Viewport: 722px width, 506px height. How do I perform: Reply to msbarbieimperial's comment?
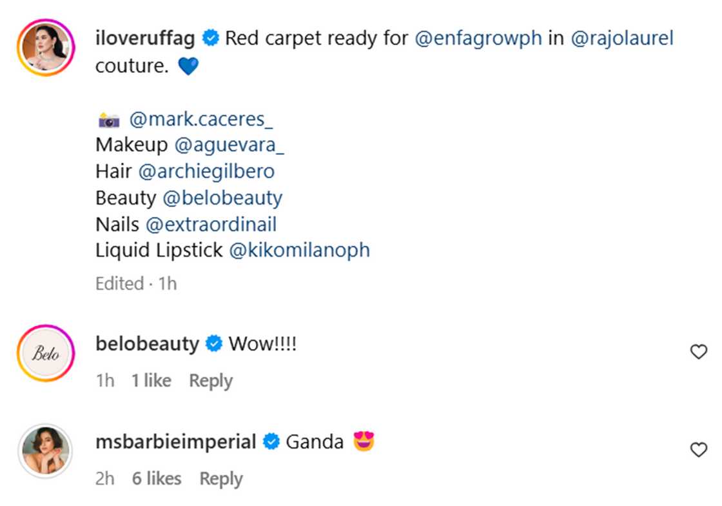220,478
